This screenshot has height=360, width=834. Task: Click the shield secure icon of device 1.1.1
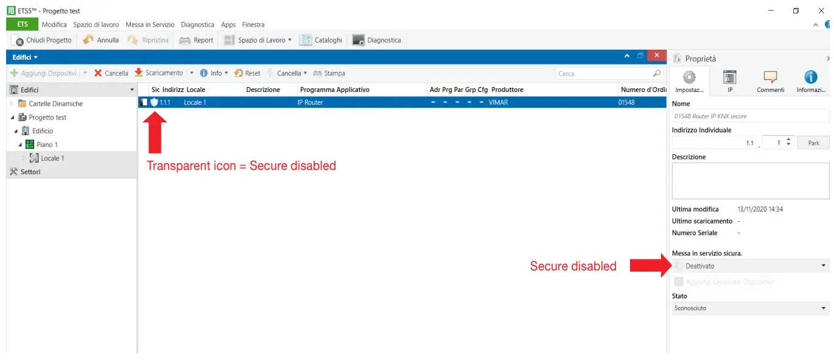(x=154, y=102)
